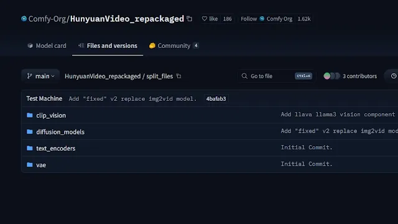
Task: Open text_encoders 'Initial Commit.' message
Action: pos(307,147)
